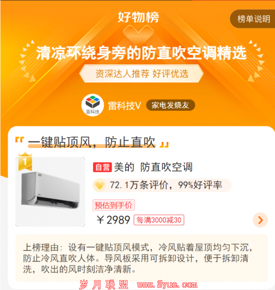Open the 雷科技V author name
This screenshot has width=275, height=290.
tap(124, 106)
